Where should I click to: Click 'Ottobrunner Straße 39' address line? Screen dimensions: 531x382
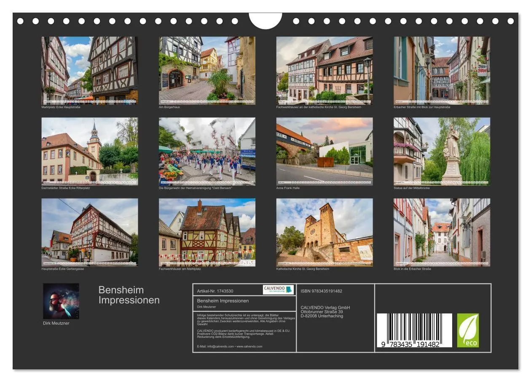point(322,312)
